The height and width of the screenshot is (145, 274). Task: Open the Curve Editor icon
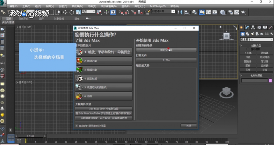coord(208,12)
